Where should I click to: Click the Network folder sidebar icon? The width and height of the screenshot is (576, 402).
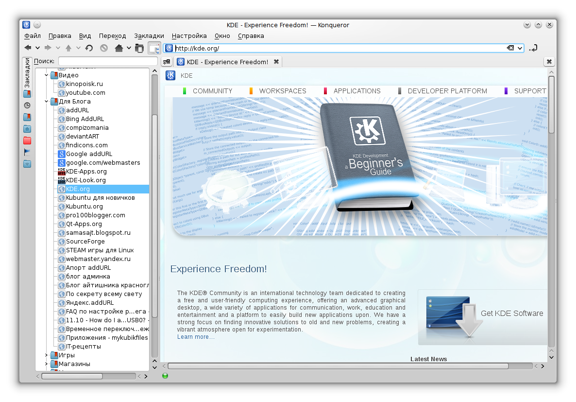(27, 164)
